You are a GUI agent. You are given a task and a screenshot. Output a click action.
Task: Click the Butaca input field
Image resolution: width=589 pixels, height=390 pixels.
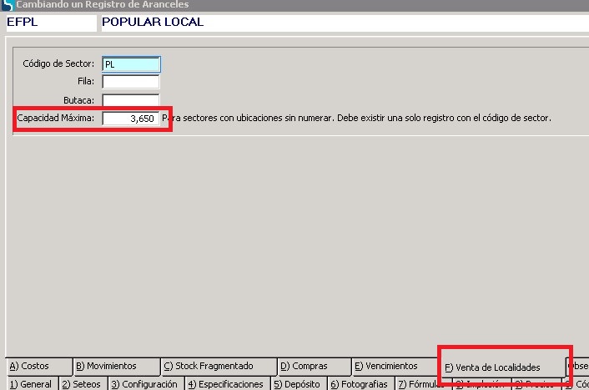131,100
